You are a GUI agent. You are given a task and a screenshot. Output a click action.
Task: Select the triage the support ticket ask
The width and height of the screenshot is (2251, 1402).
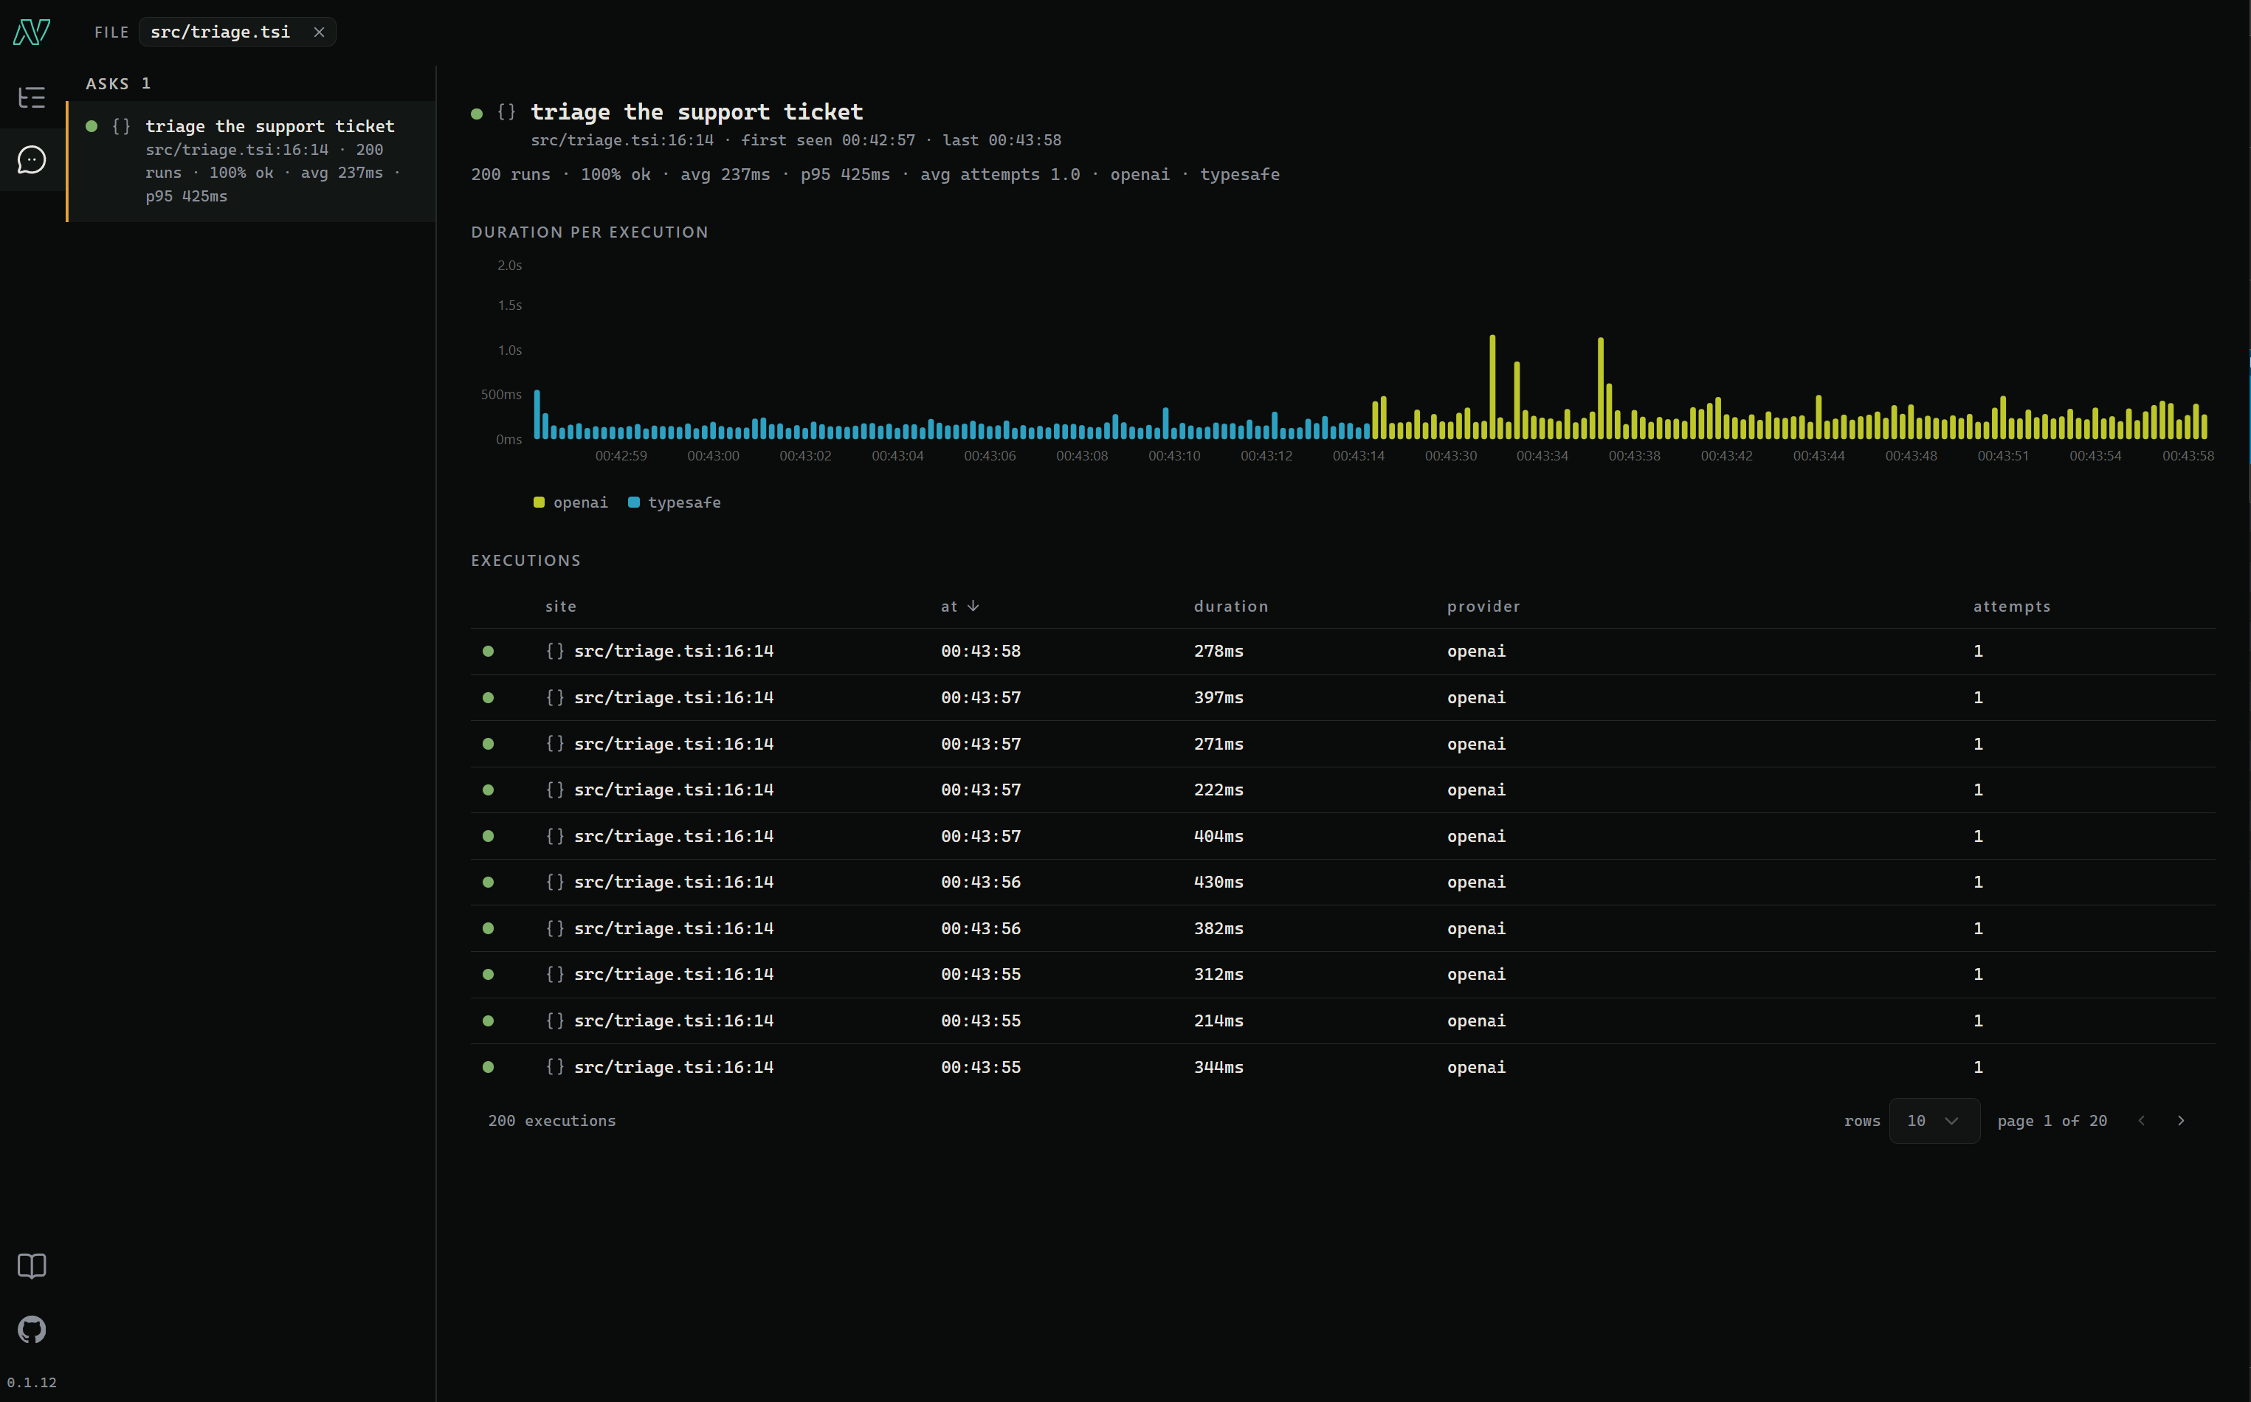pyautogui.click(x=252, y=162)
